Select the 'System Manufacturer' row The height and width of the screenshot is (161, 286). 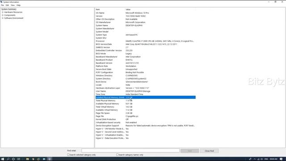(145, 29)
